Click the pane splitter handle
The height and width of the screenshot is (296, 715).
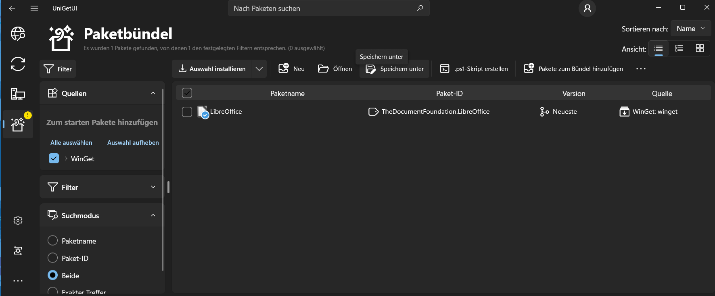(168, 187)
